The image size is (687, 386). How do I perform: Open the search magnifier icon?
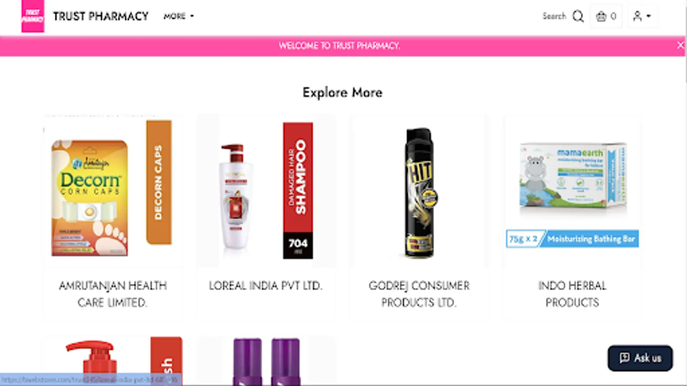coord(578,16)
